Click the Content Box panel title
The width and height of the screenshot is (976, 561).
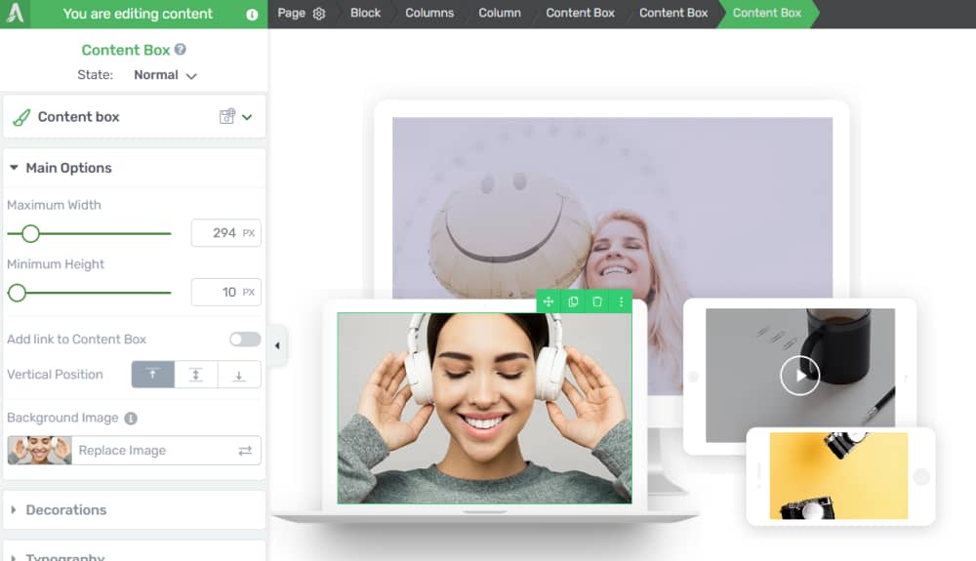click(126, 50)
